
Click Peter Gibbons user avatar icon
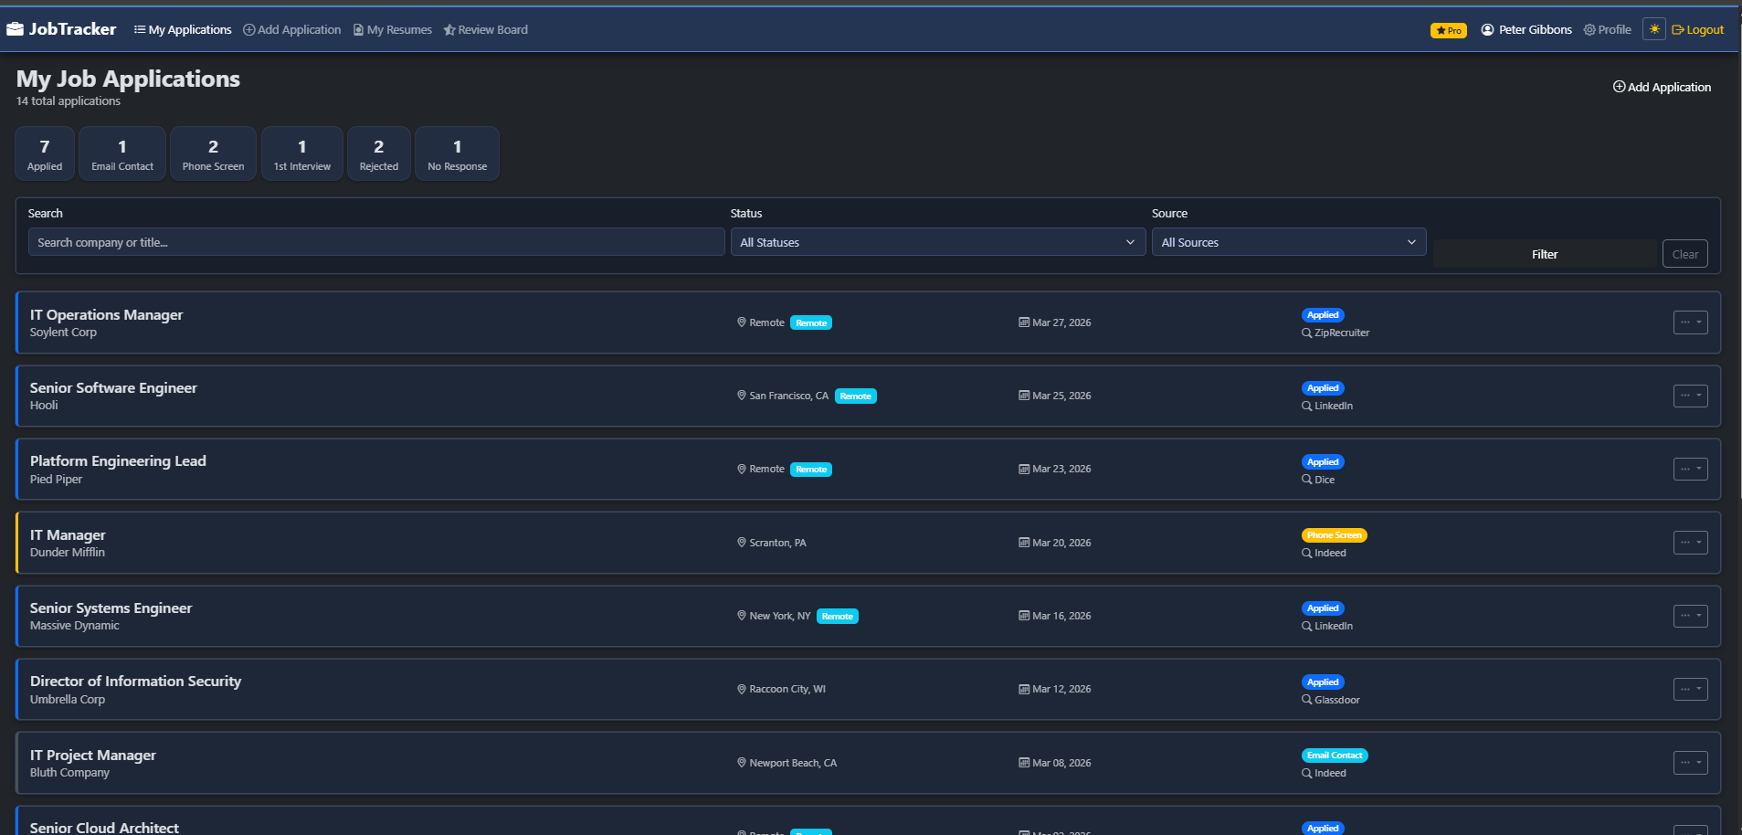(1486, 29)
